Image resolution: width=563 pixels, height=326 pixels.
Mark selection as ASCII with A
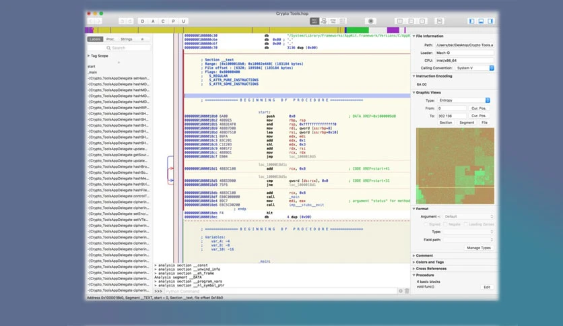tap(153, 22)
